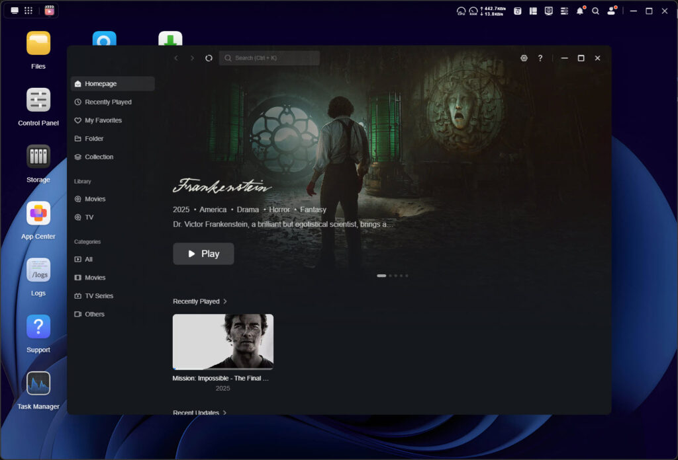Expand the Recently Played section chevron
This screenshot has height=460, width=678.
225,301
